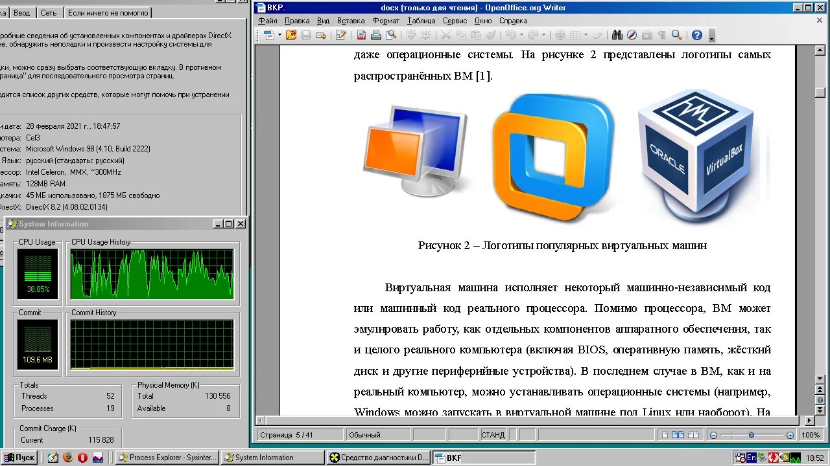Screen dimensions: 830x466
Task: Click the vertical scrollbar thumb in Writer
Action: [x=820, y=93]
